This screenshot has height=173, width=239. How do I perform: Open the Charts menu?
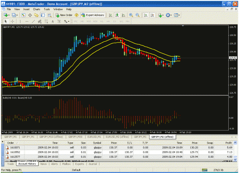[37, 9]
